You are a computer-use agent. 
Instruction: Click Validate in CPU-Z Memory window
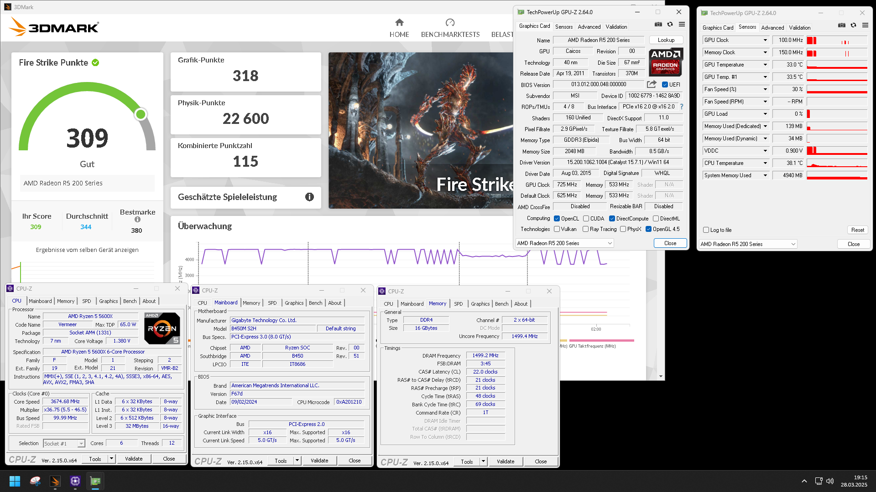pos(505,461)
